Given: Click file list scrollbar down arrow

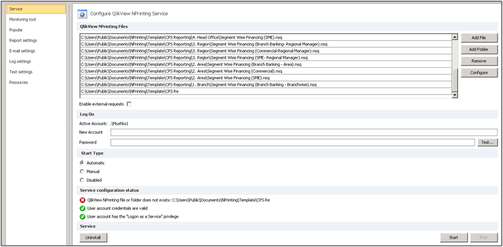Looking at the screenshot, I should (x=455, y=95).
